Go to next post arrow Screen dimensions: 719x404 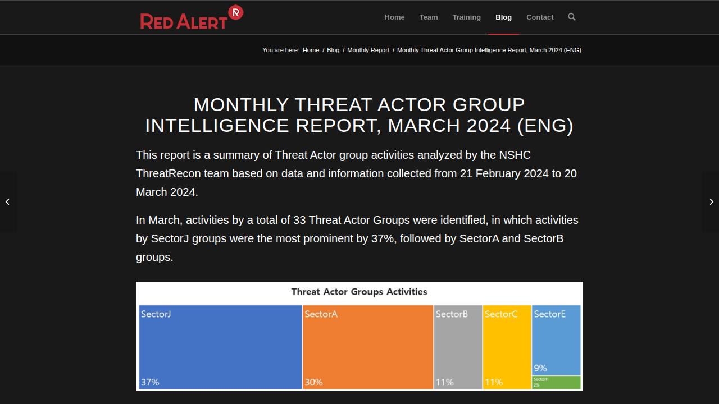click(x=711, y=202)
